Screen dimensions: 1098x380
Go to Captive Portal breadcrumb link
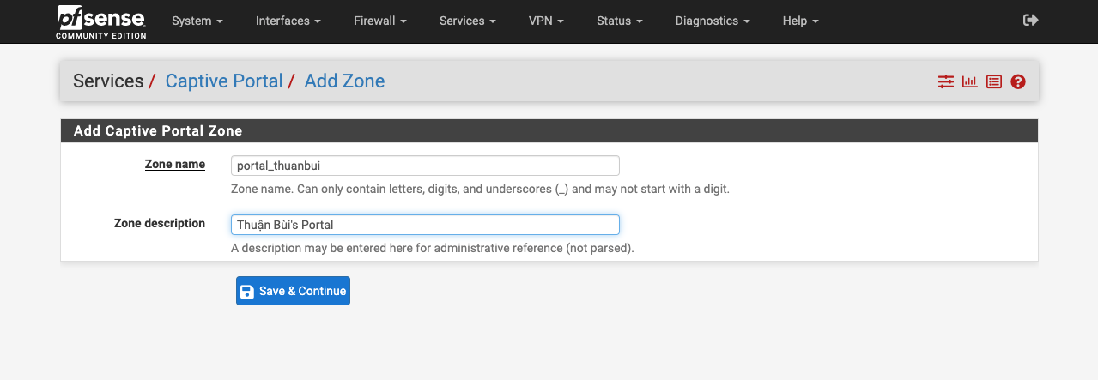pos(224,81)
